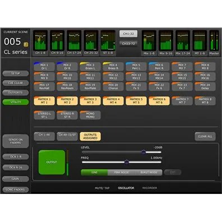Open the OUTPORTS page

point(16,92)
